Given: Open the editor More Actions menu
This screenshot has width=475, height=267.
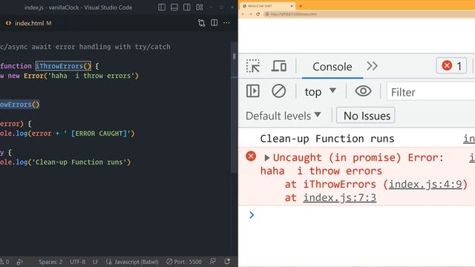Looking at the screenshot, I should click(x=226, y=23).
